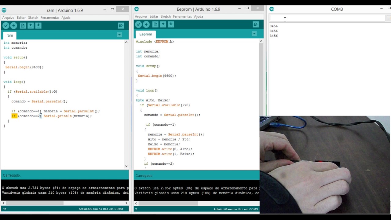
Task: Click '#include <EEPROM.h>' line in Eeprom window
Action: click(x=155, y=42)
